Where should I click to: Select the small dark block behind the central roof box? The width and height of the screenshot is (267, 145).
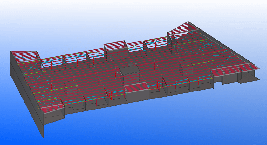(x=130, y=64)
